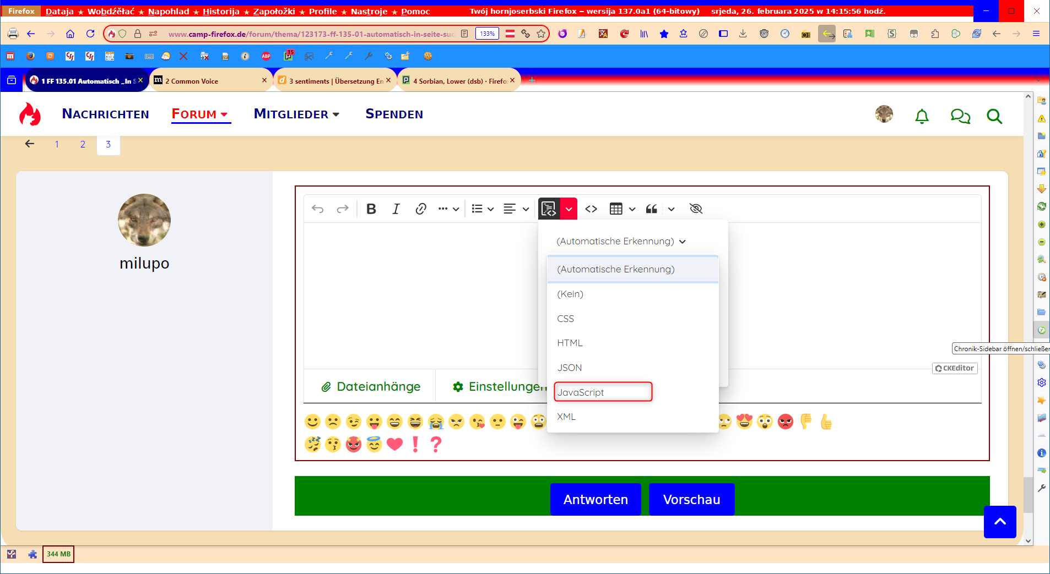Go to previous page with left arrow

pyautogui.click(x=30, y=144)
